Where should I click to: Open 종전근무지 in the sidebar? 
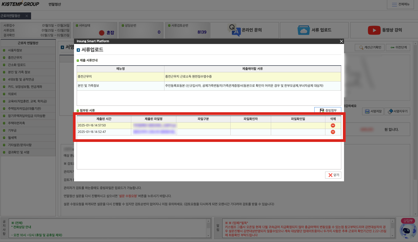tap(28, 58)
